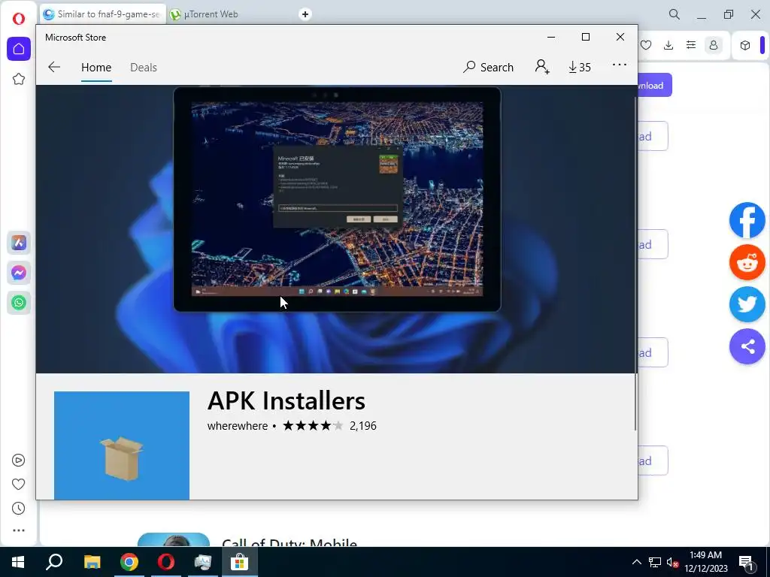Open the Store three-dot more menu
The height and width of the screenshot is (577, 770).
(620, 65)
